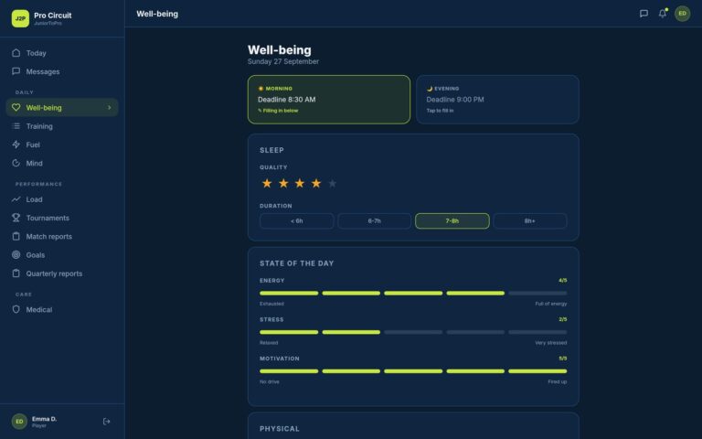The width and height of the screenshot is (702, 439).
Task: Set Stress to fifth segment
Action: 537,332
